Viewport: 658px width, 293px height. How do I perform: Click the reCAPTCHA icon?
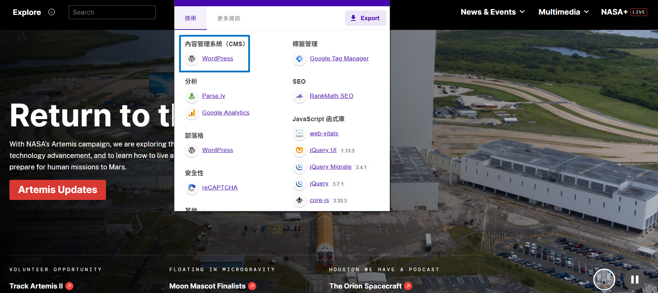tap(192, 188)
